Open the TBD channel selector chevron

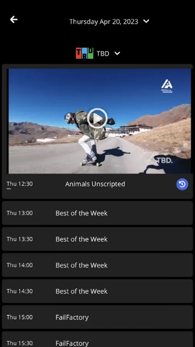pos(117,53)
